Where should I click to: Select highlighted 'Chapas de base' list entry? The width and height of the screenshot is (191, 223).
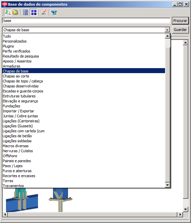pos(84,71)
